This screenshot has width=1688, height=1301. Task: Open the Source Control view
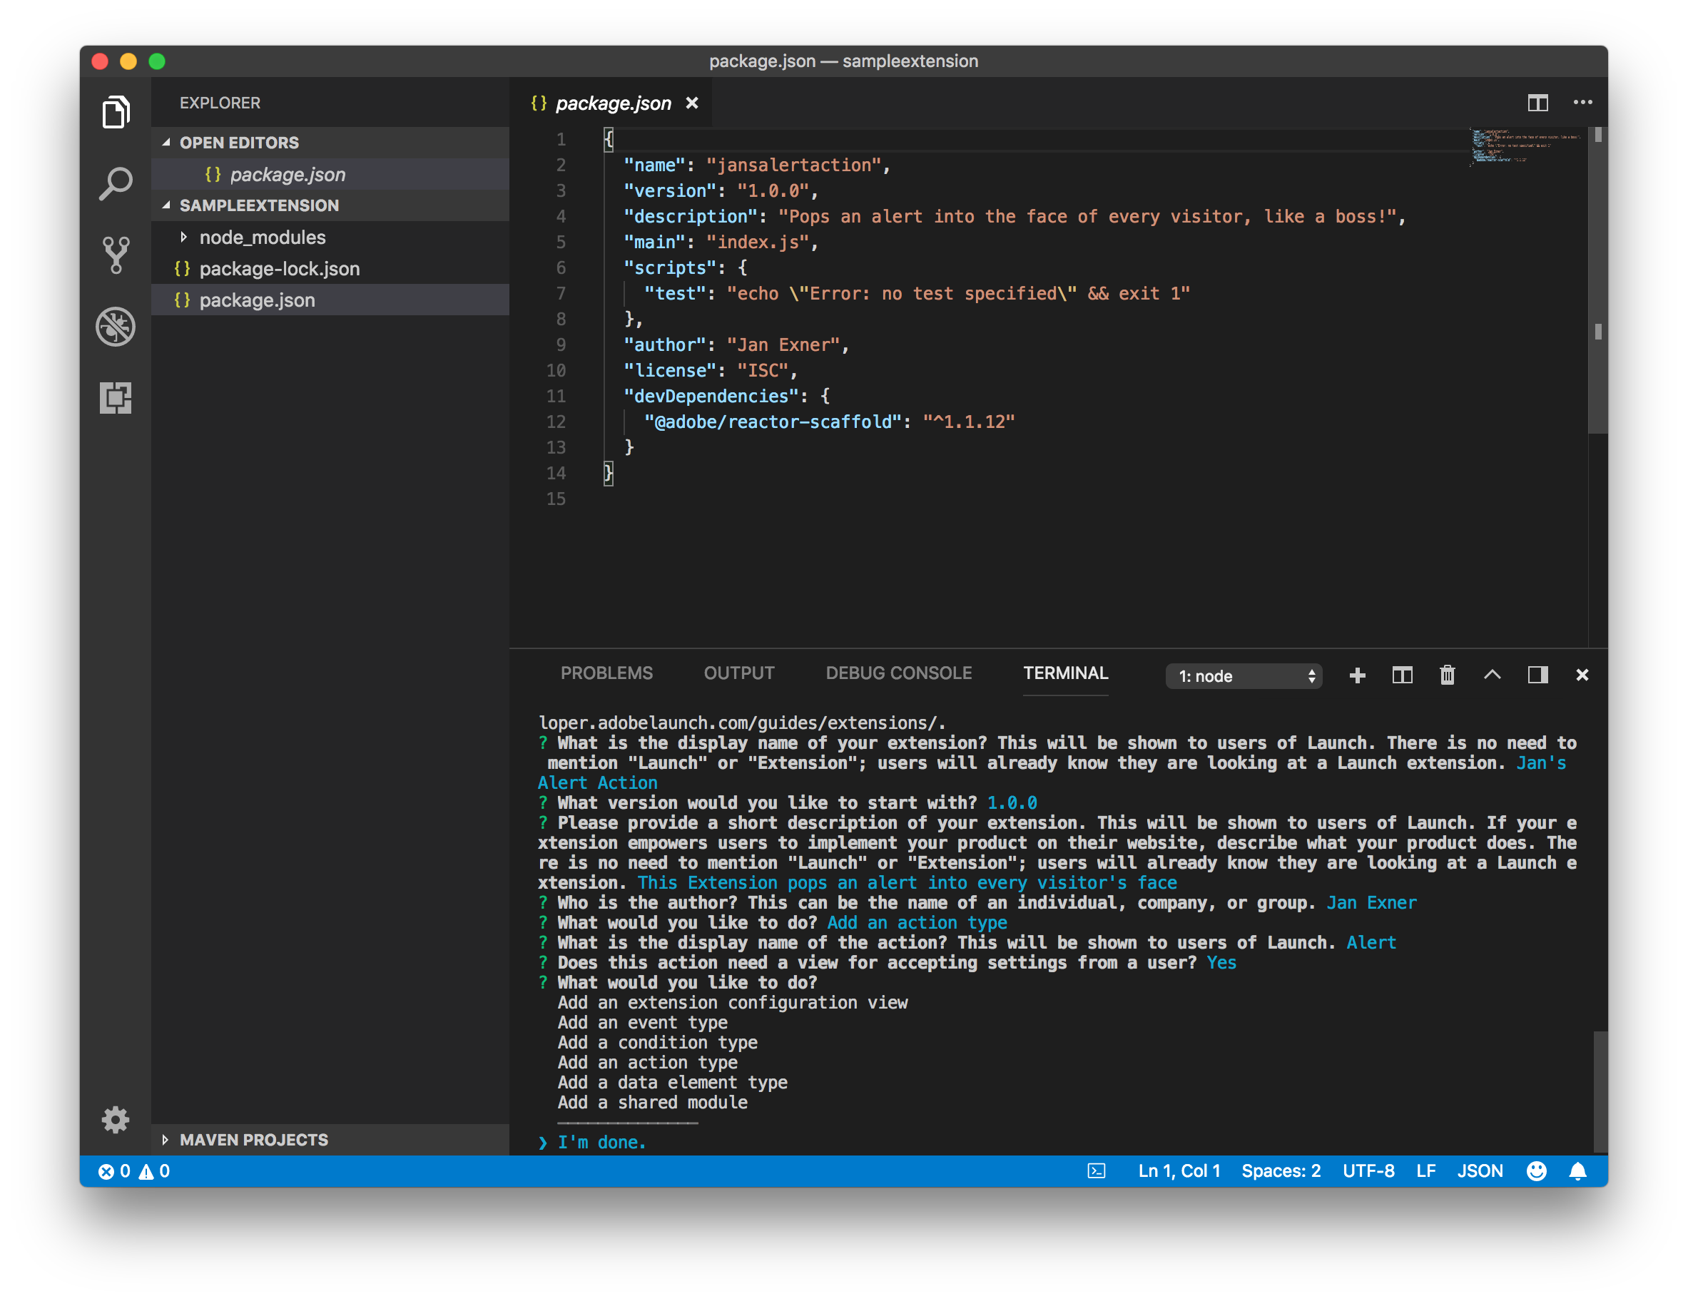click(x=116, y=255)
